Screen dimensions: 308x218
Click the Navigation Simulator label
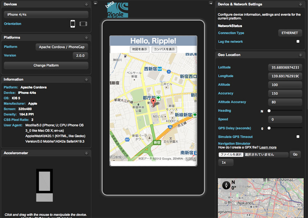pos(234,143)
